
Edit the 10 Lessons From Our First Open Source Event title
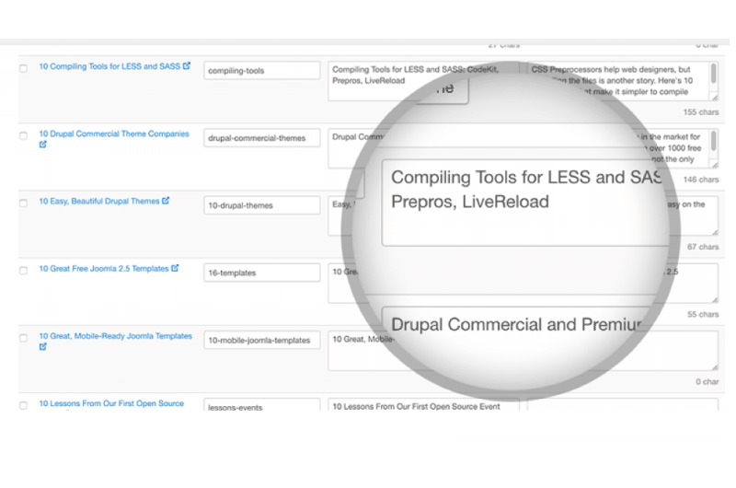424,405
